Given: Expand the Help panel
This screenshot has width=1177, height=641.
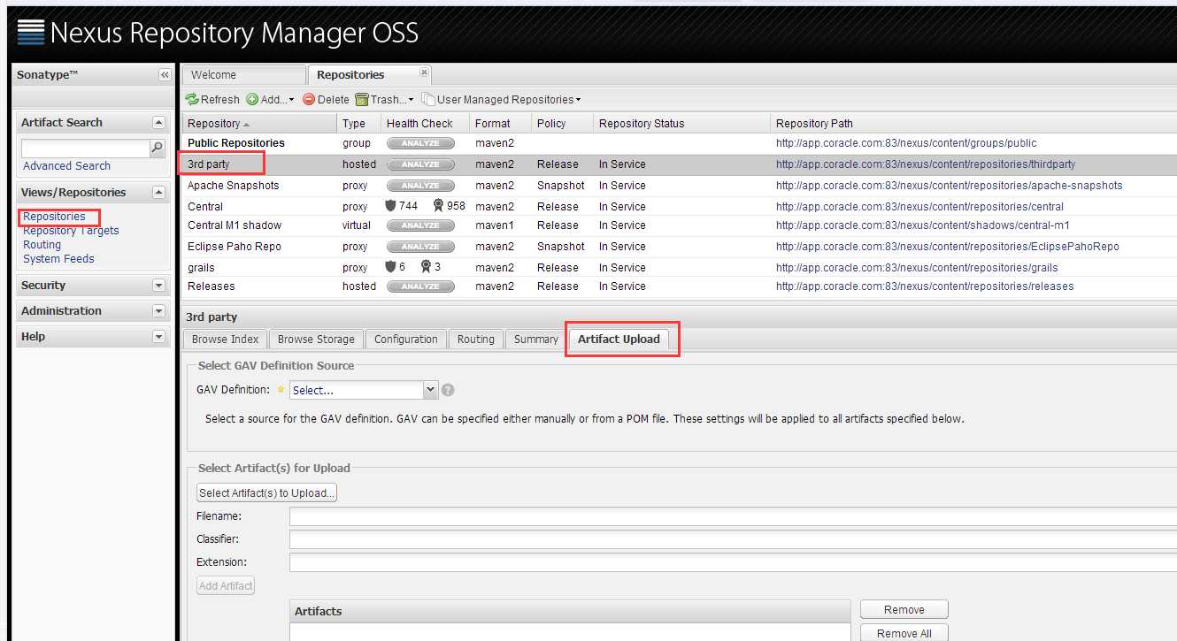Looking at the screenshot, I should 158,337.
